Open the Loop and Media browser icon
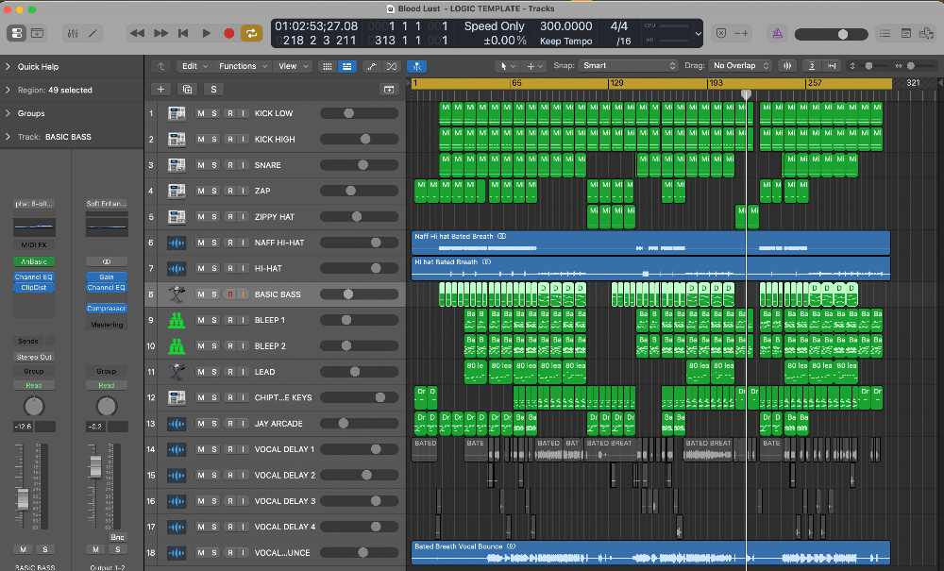This screenshot has width=944, height=571. (x=926, y=33)
